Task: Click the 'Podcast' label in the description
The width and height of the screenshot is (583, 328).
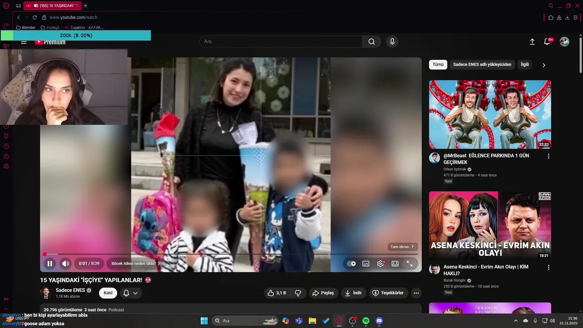Action: click(x=116, y=310)
